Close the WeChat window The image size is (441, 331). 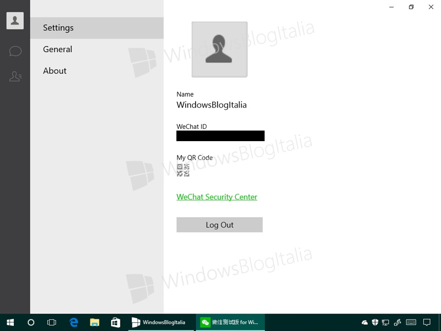coord(431,7)
